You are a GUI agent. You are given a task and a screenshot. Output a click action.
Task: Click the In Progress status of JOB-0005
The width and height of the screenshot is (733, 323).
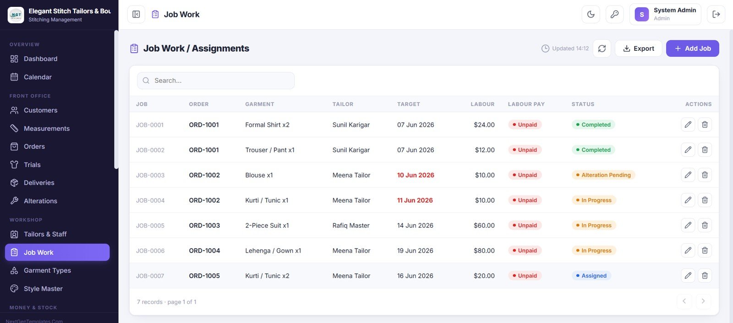[x=594, y=225]
